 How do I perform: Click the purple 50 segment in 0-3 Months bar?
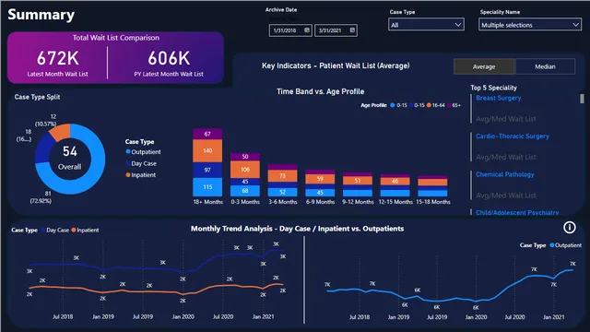click(x=245, y=157)
